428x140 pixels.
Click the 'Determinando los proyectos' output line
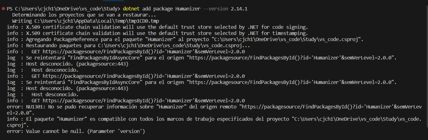click(x=84, y=15)
